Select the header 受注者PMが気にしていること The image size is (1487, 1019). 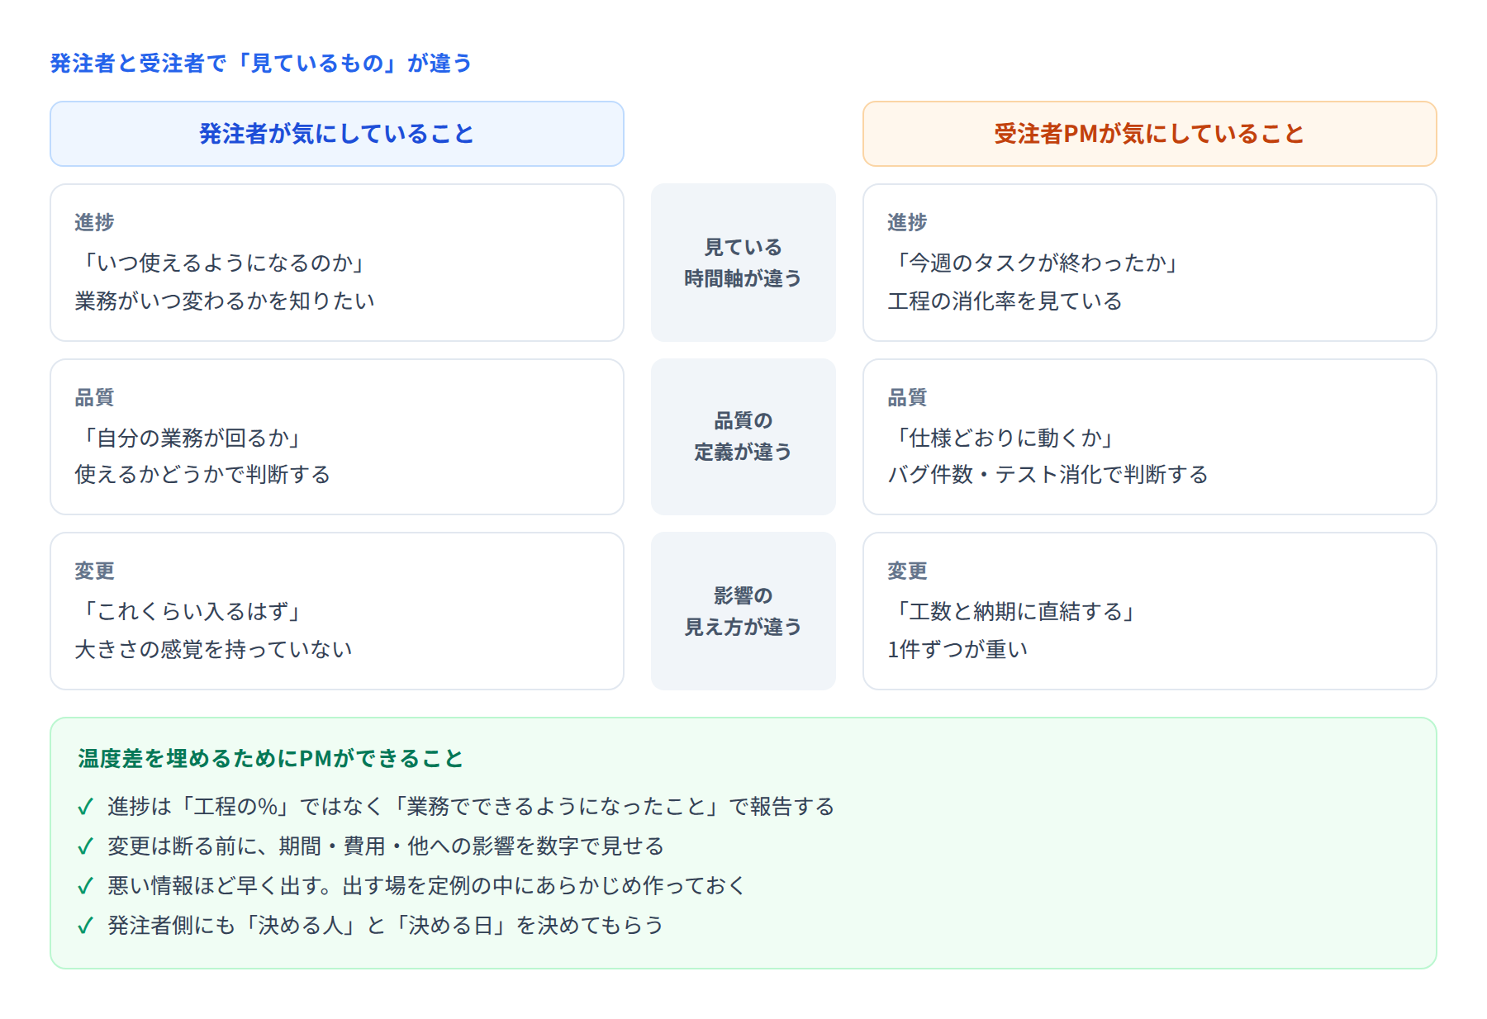(x=1150, y=134)
